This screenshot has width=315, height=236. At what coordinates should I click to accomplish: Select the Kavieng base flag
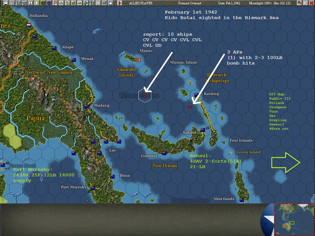pyautogui.click(x=197, y=95)
